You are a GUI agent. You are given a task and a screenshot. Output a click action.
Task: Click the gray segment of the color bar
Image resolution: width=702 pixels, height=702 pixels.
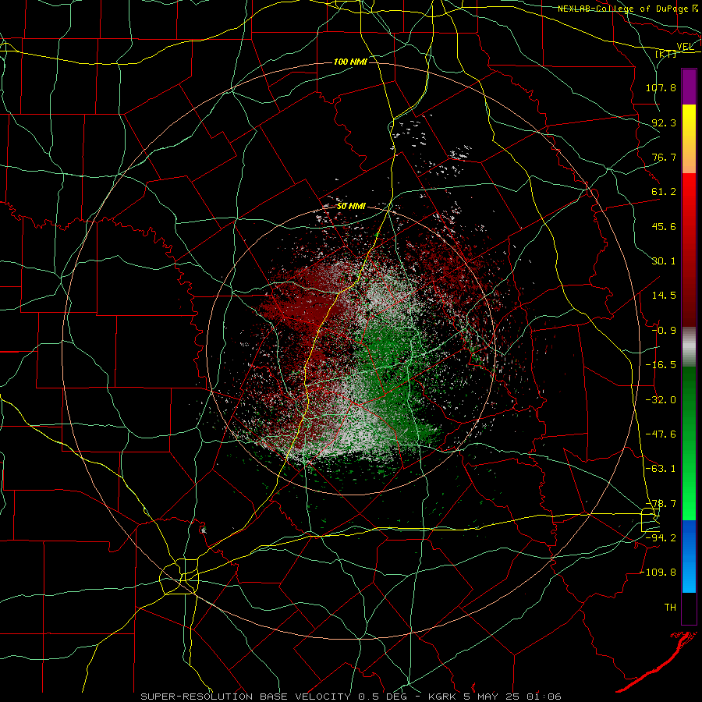tap(689, 346)
